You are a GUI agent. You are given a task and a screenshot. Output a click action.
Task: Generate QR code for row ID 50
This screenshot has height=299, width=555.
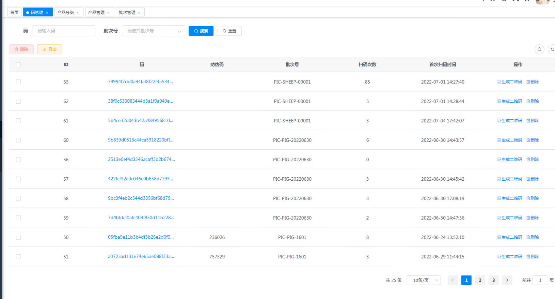(x=509, y=237)
